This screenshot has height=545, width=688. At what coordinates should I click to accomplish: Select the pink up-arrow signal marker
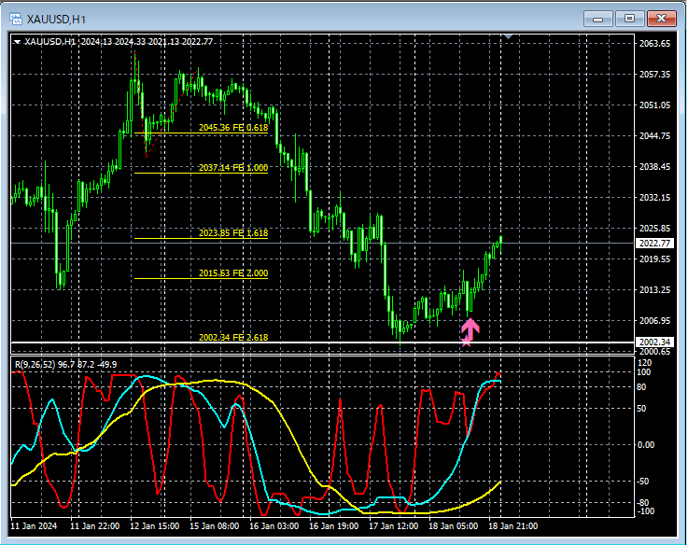tap(470, 328)
